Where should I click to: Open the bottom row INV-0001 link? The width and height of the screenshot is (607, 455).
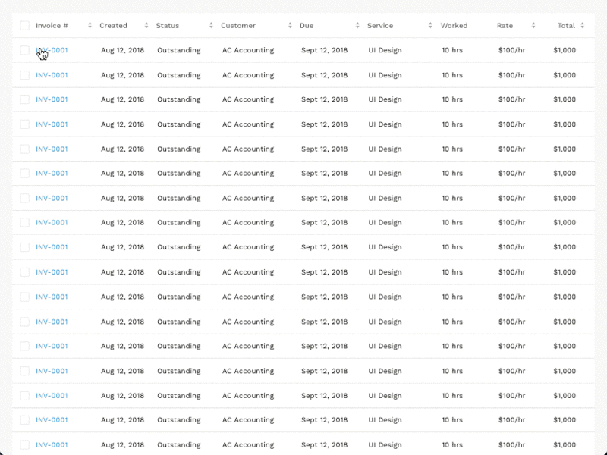click(x=52, y=445)
